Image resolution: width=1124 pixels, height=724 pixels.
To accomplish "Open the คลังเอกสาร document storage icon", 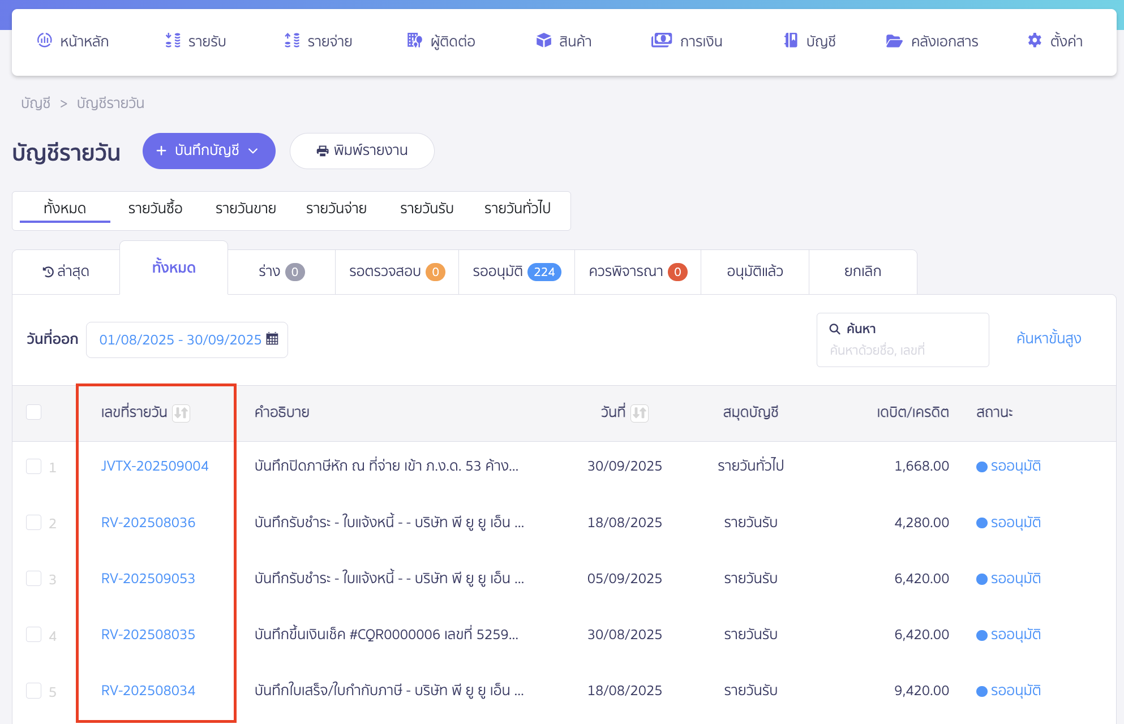I will [x=894, y=40].
